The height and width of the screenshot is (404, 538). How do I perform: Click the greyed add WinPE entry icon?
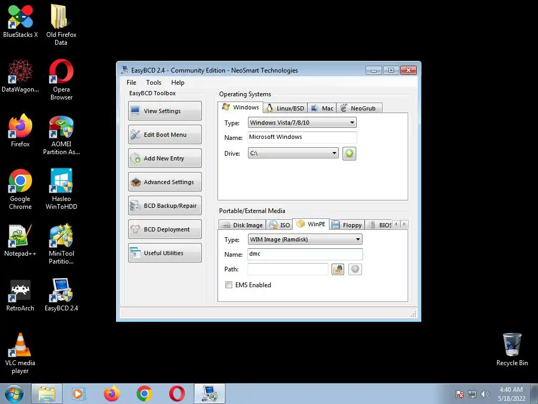(355, 269)
